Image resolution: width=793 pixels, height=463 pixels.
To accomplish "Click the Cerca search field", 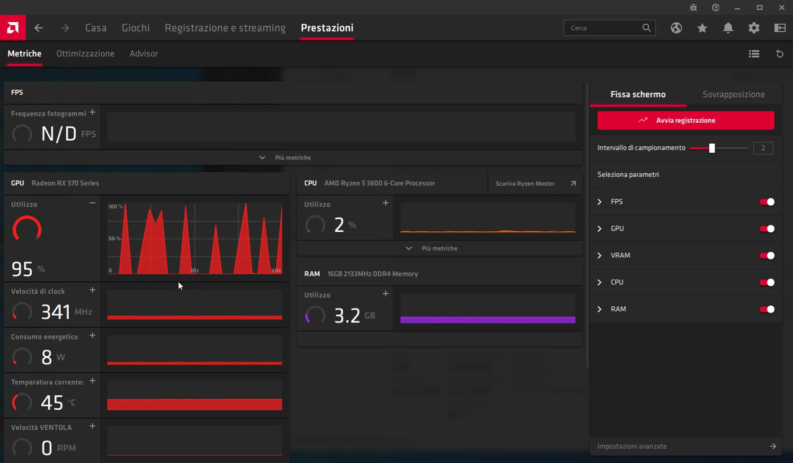I will [610, 28].
